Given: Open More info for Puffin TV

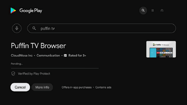Looking at the screenshot, I should tap(42, 87).
